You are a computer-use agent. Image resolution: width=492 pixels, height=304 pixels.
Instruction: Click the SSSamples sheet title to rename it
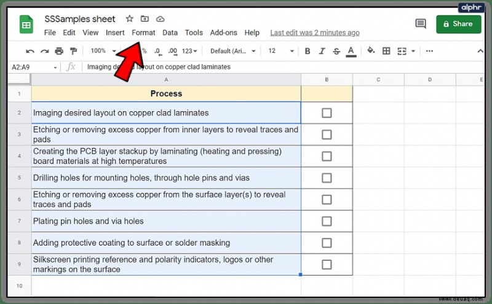pyautogui.click(x=80, y=19)
